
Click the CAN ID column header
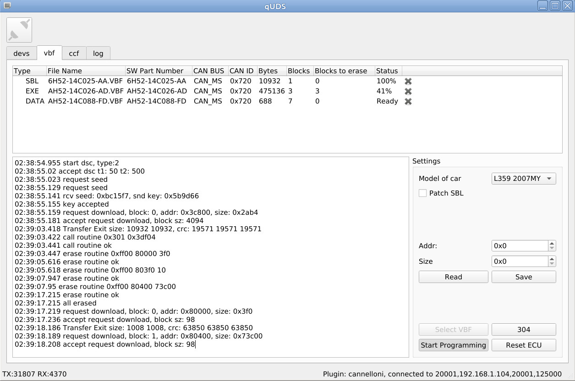pyautogui.click(x=242, y=71)
